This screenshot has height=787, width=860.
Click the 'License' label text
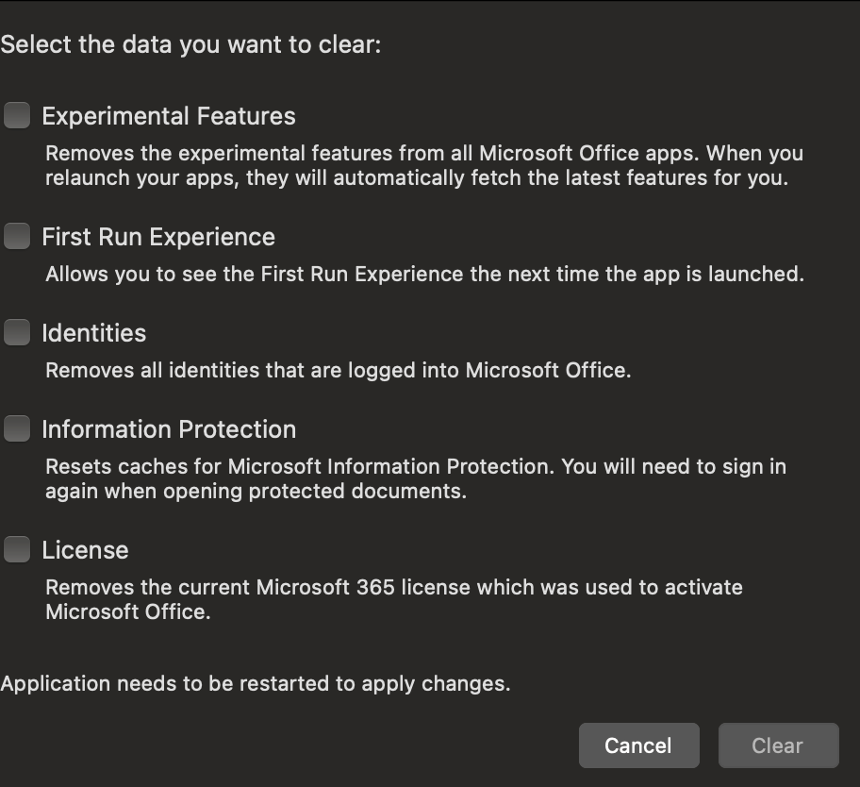(x=85, y=550)
